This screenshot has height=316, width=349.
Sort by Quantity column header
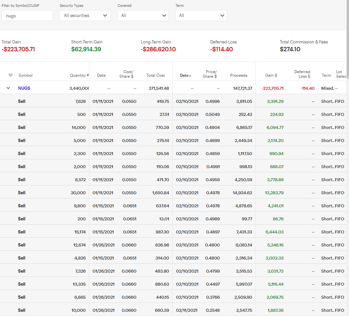tap(79, 75)
